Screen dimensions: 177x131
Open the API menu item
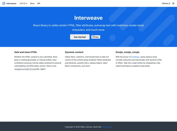click(x=39, y=4)
